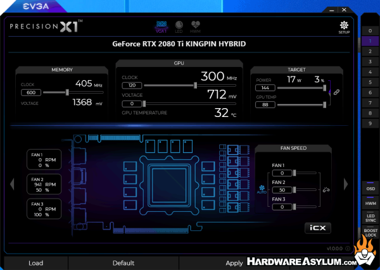Select profile slot 3
Image resolution: width=380 pixels, height=270 pixels.
click(x=370, y=62)
